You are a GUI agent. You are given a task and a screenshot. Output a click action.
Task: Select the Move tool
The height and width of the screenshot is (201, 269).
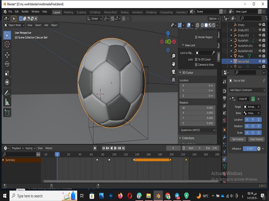click(7, 54)
